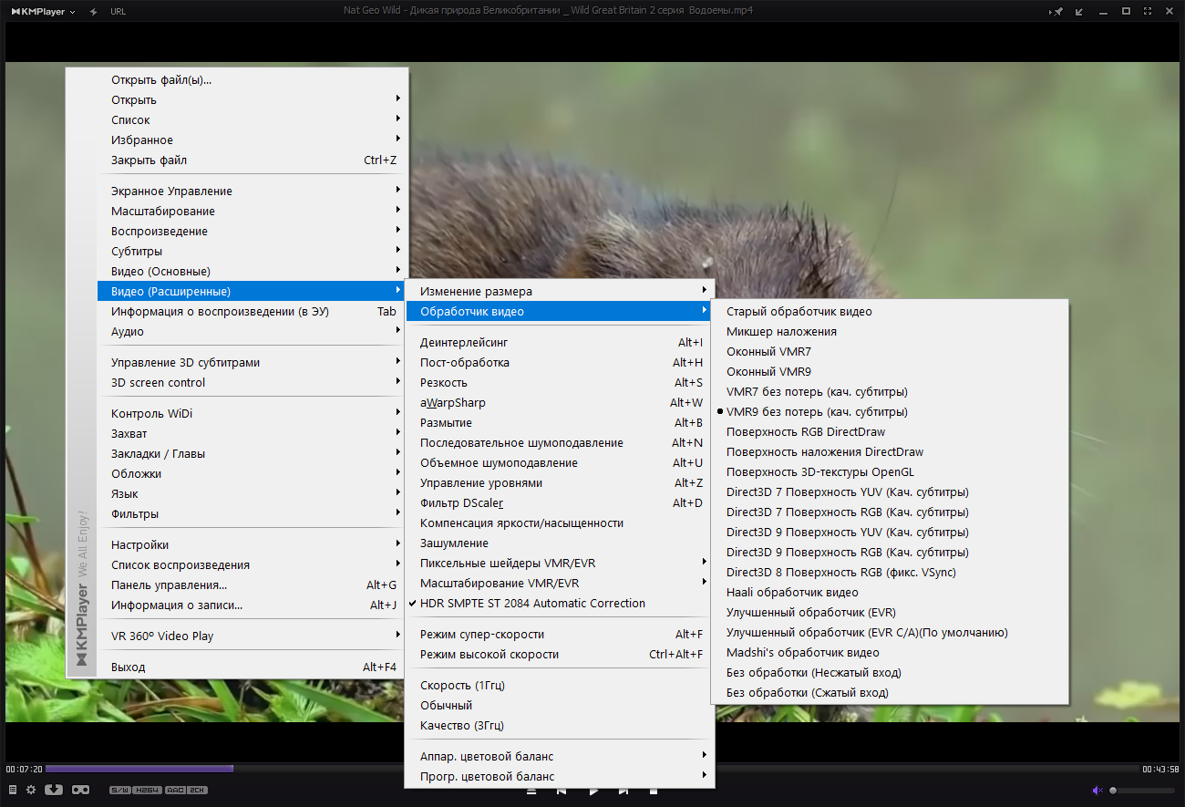The width and height of the screenshot is (1185, 807).
Task: Click the stop playback button
Action: tap(654, 791)
